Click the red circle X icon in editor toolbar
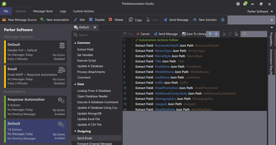Viewport: 276px width, 145px height. [x=244, y=34]
